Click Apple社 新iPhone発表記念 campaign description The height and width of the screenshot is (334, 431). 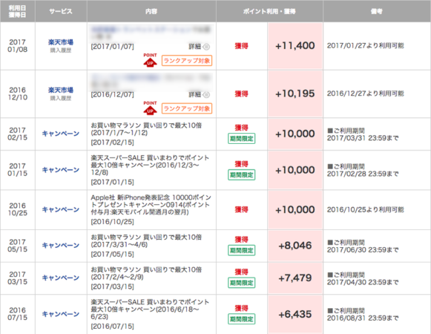click(151, 205)
